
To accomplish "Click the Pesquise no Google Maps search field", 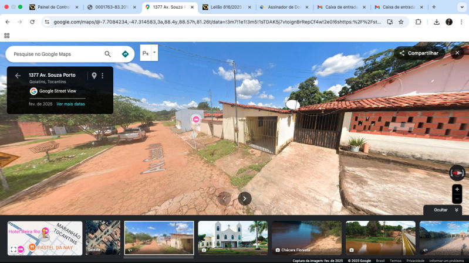I will [57, 54].
